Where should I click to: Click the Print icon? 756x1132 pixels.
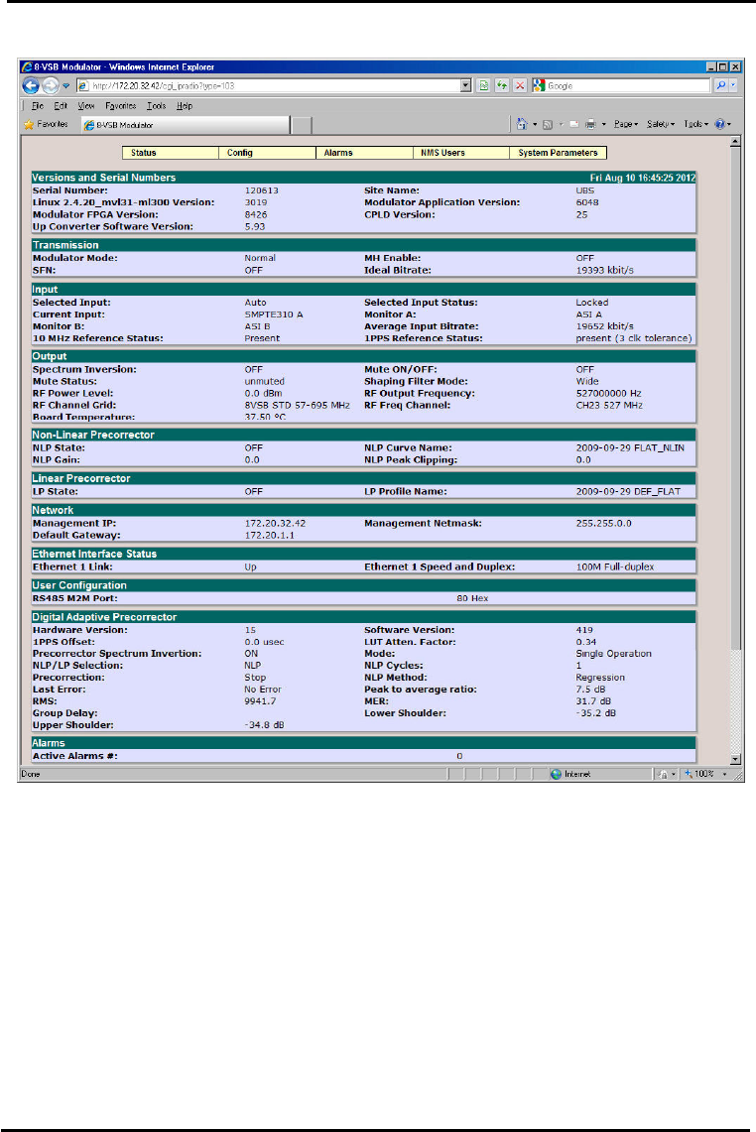pos(590,124)
